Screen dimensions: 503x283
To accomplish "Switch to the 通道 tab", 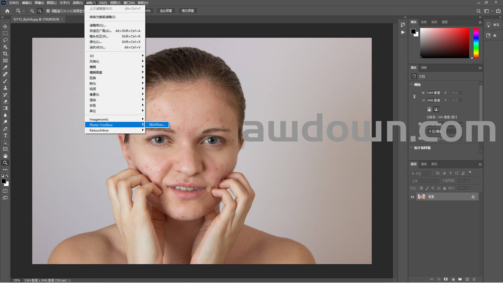I will [424, 164].
